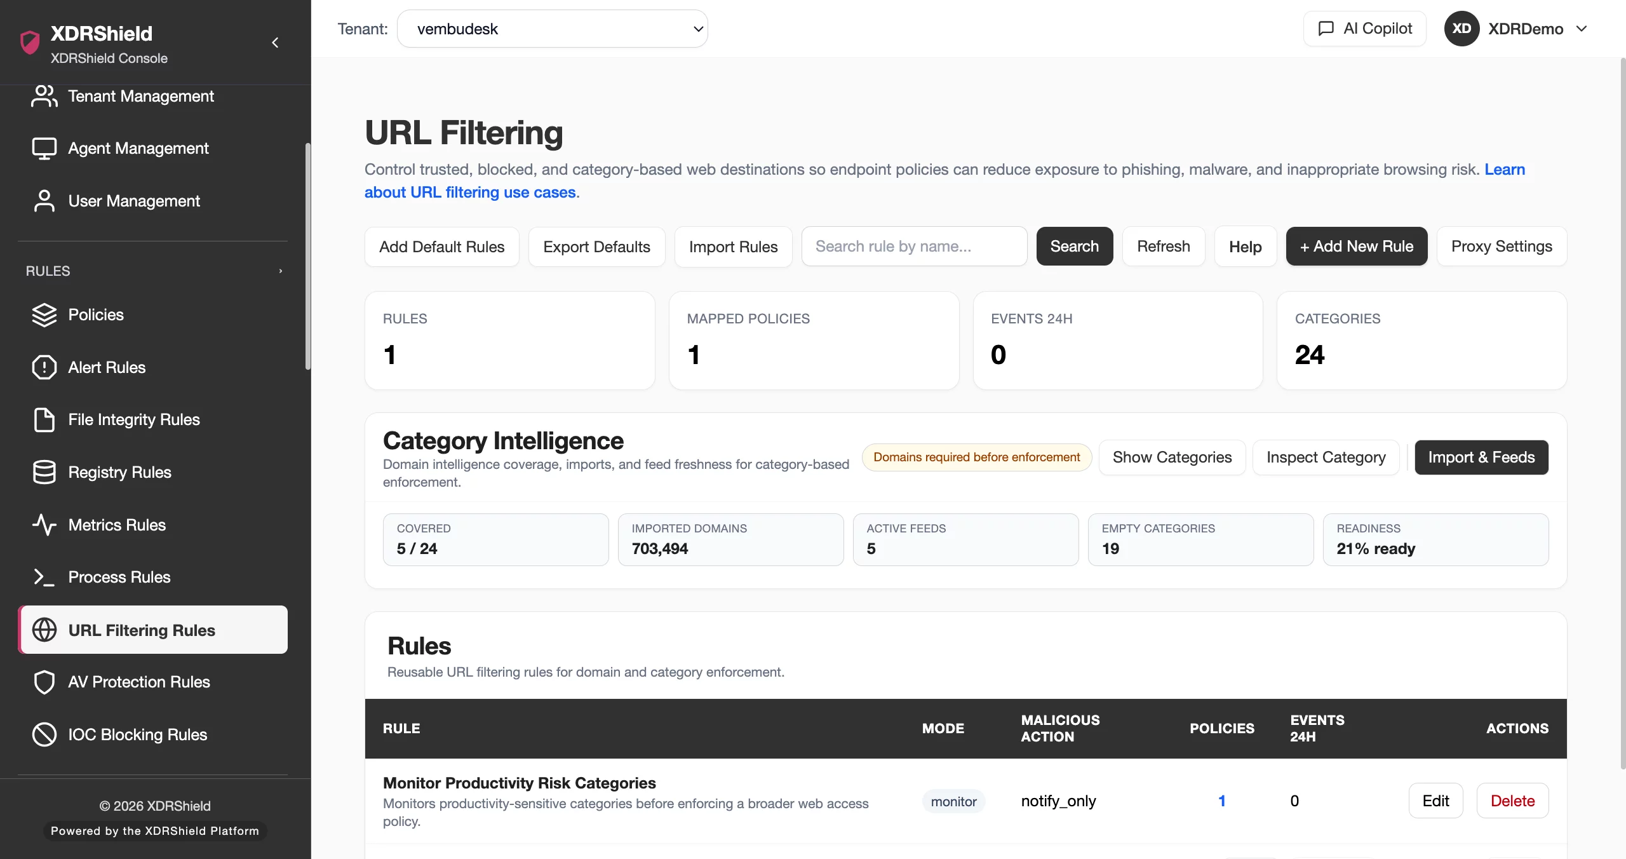Click Inspect Category button
1626x859 pixels.
pyautogui.click(x=1326, y=457)
